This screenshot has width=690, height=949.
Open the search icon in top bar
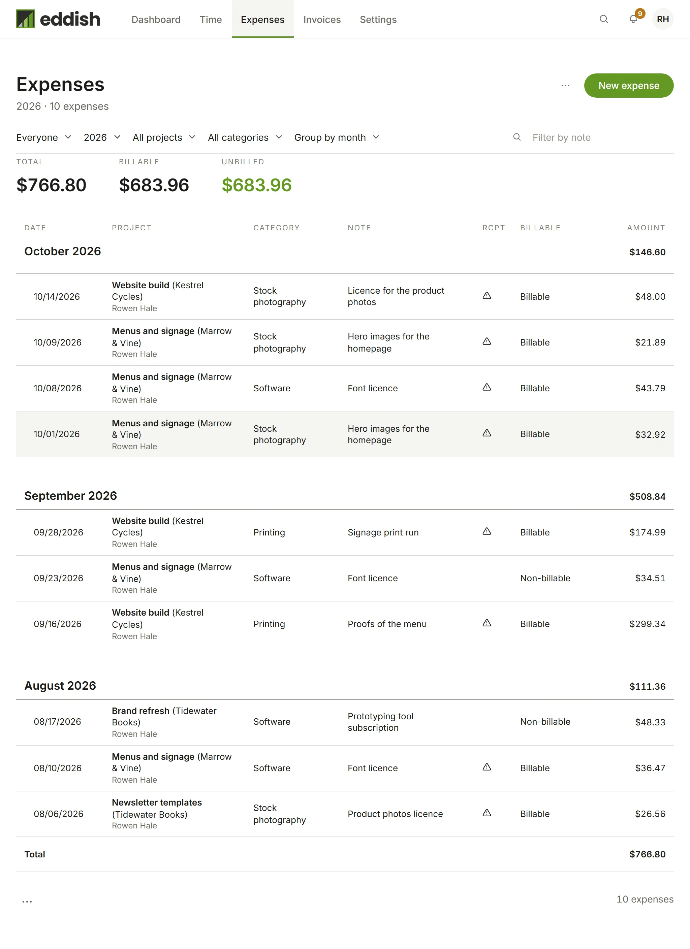(x=603, y=19)
